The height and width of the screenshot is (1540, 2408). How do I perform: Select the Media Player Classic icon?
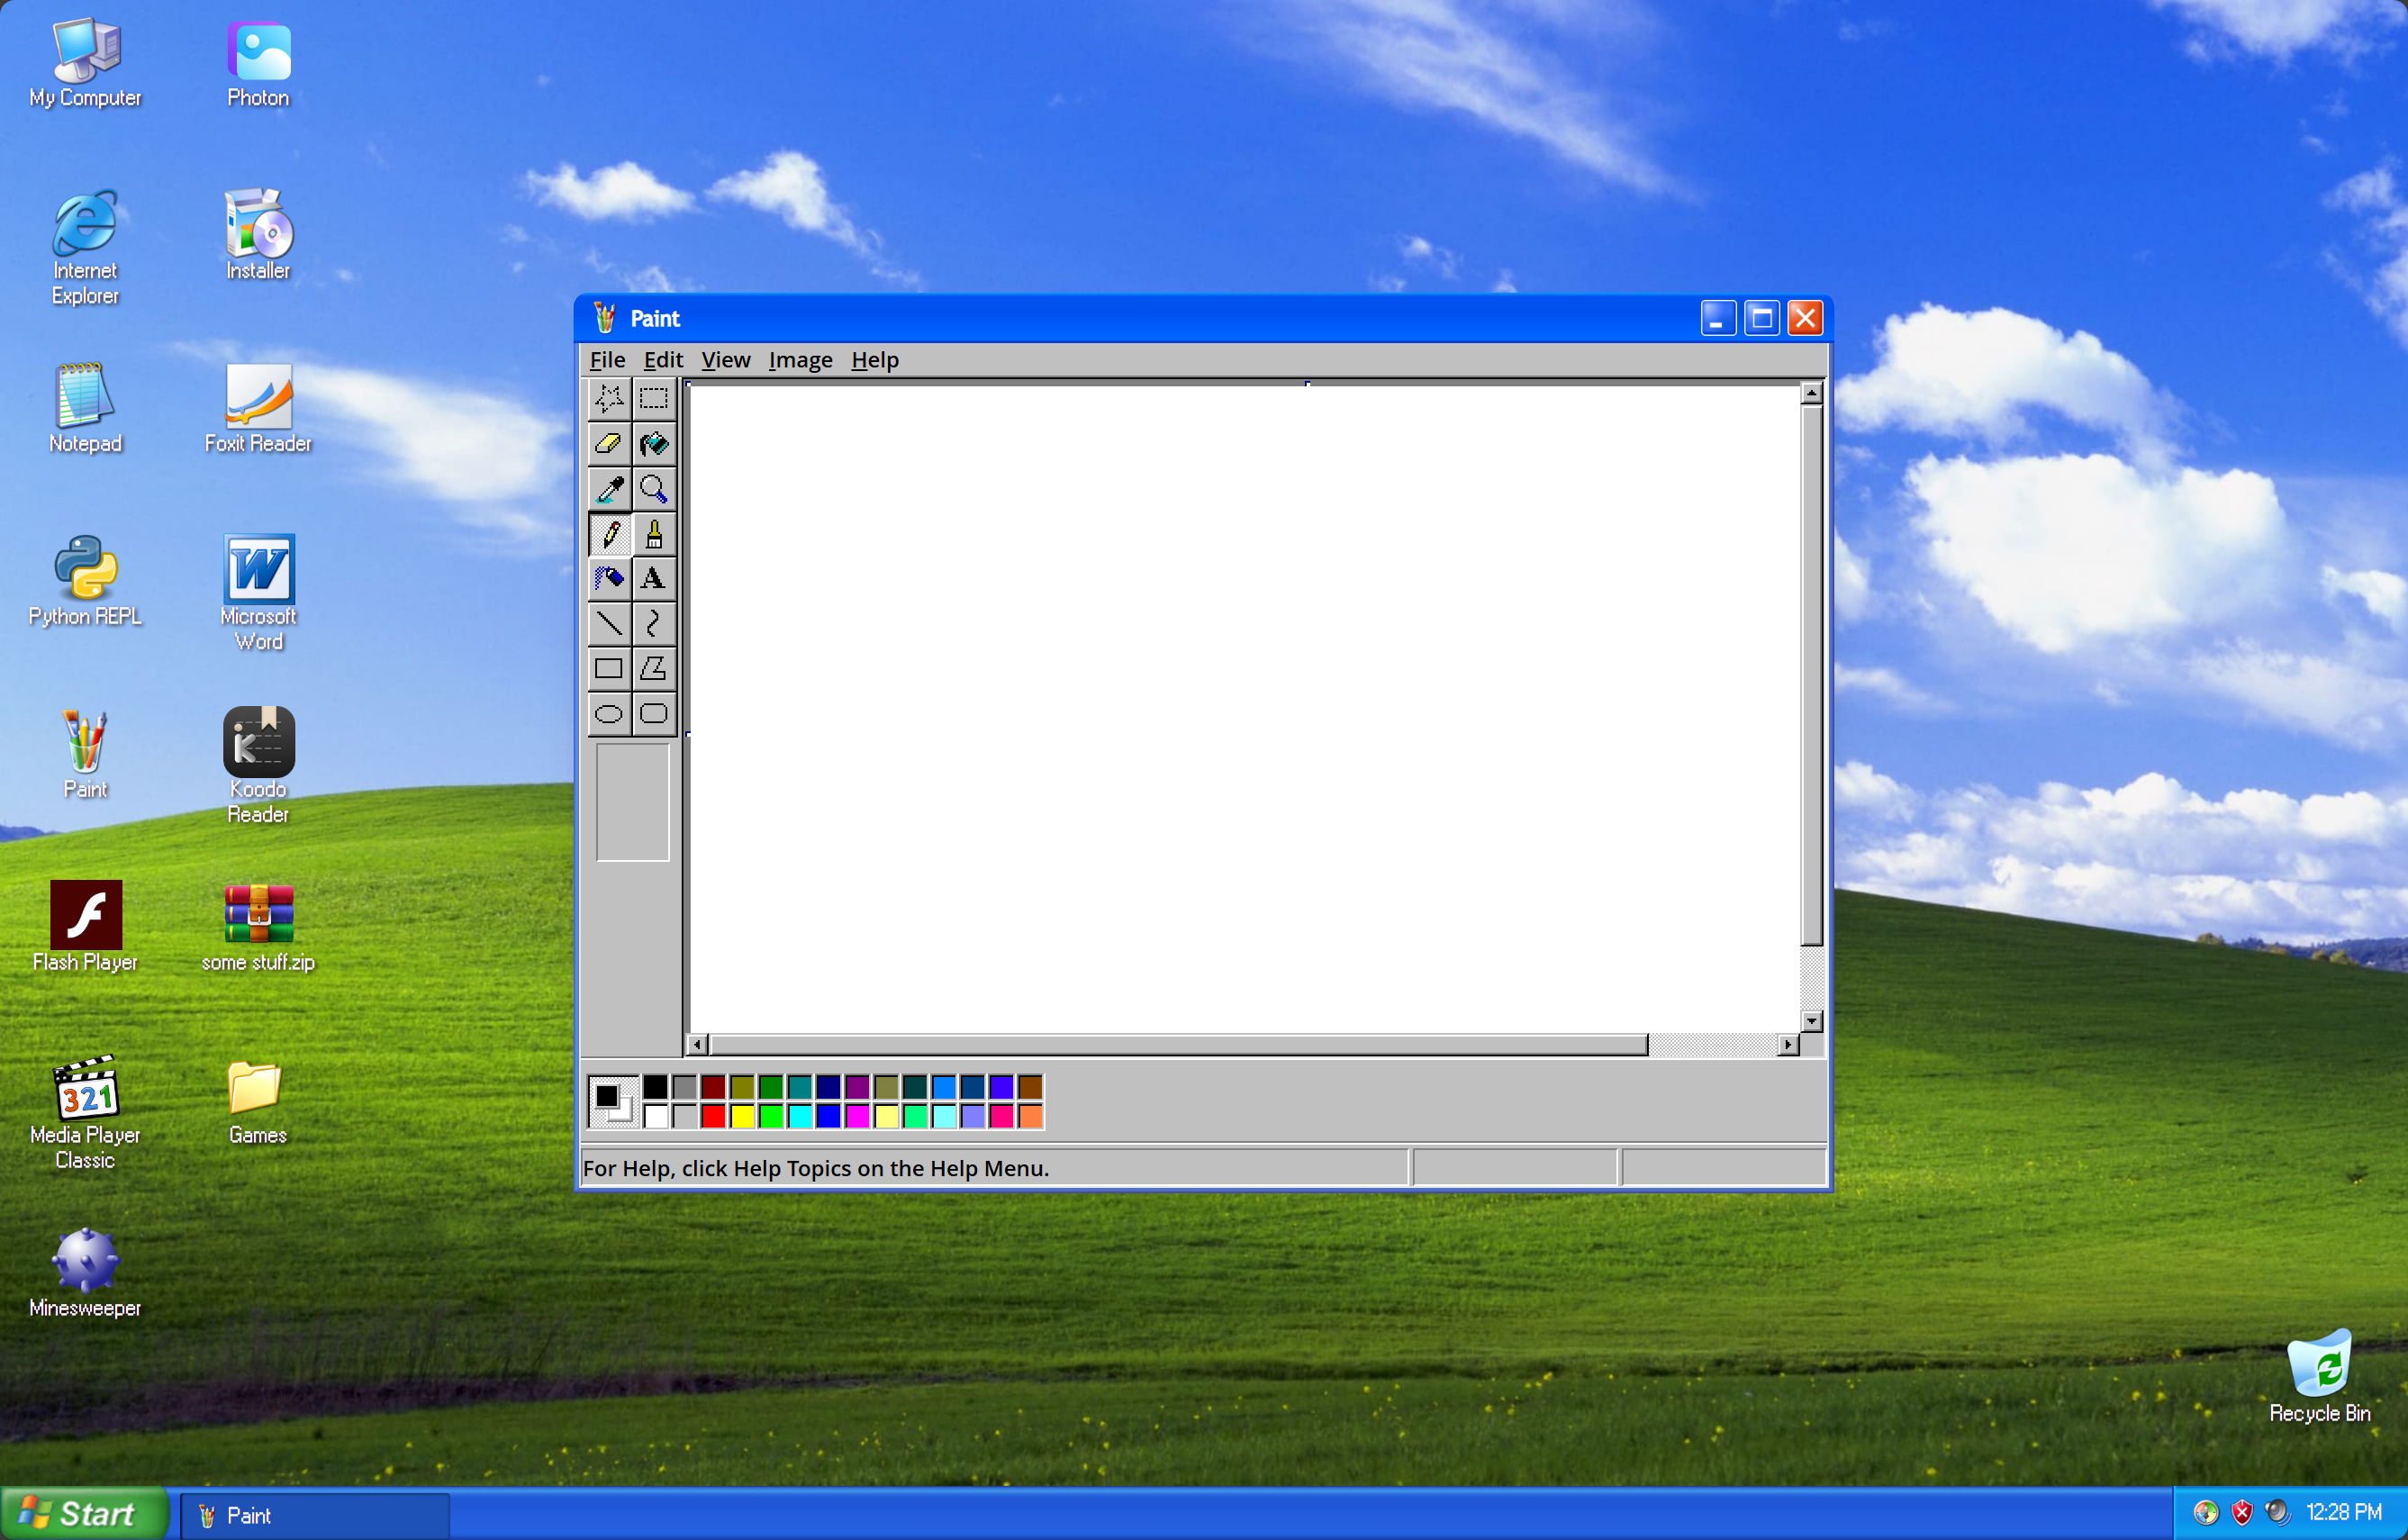[x=85, y=1113]
